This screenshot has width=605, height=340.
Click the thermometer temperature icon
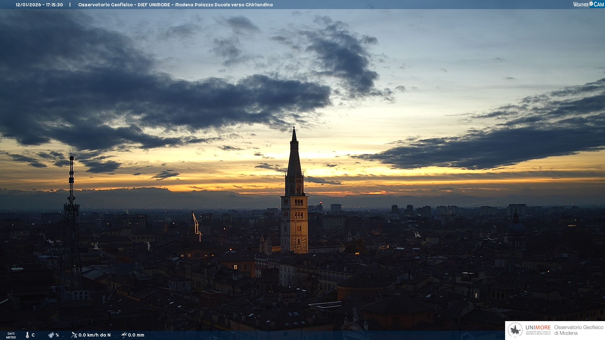pyautogui.click(x=27, y=335)
